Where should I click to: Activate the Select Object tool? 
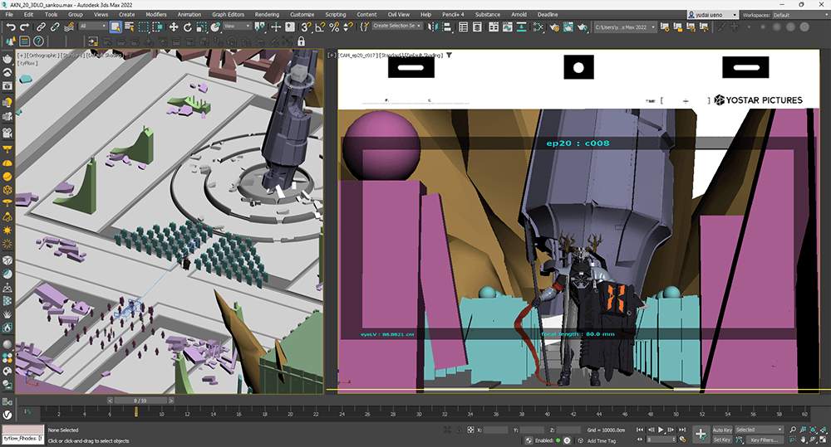coord(116,27)
